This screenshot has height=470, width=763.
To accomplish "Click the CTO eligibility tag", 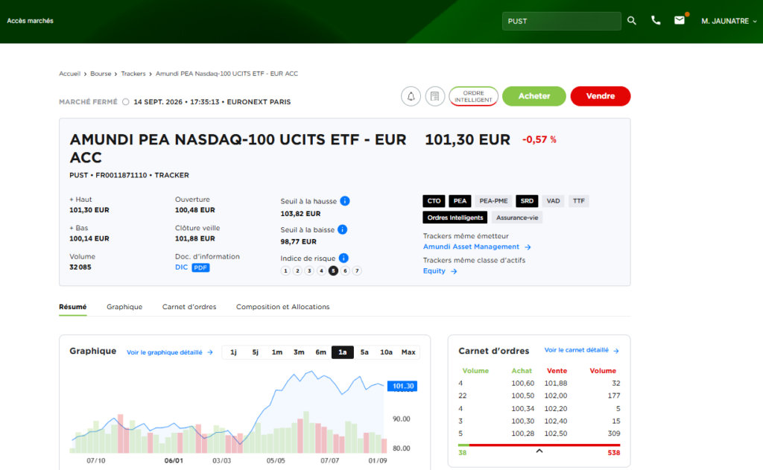I will pyautogui.click(x=434, y=201).
